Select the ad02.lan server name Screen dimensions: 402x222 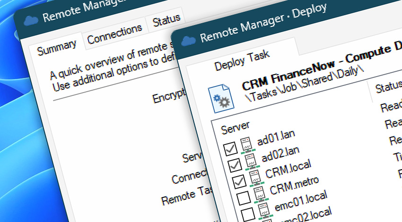(x=280, y=154)
